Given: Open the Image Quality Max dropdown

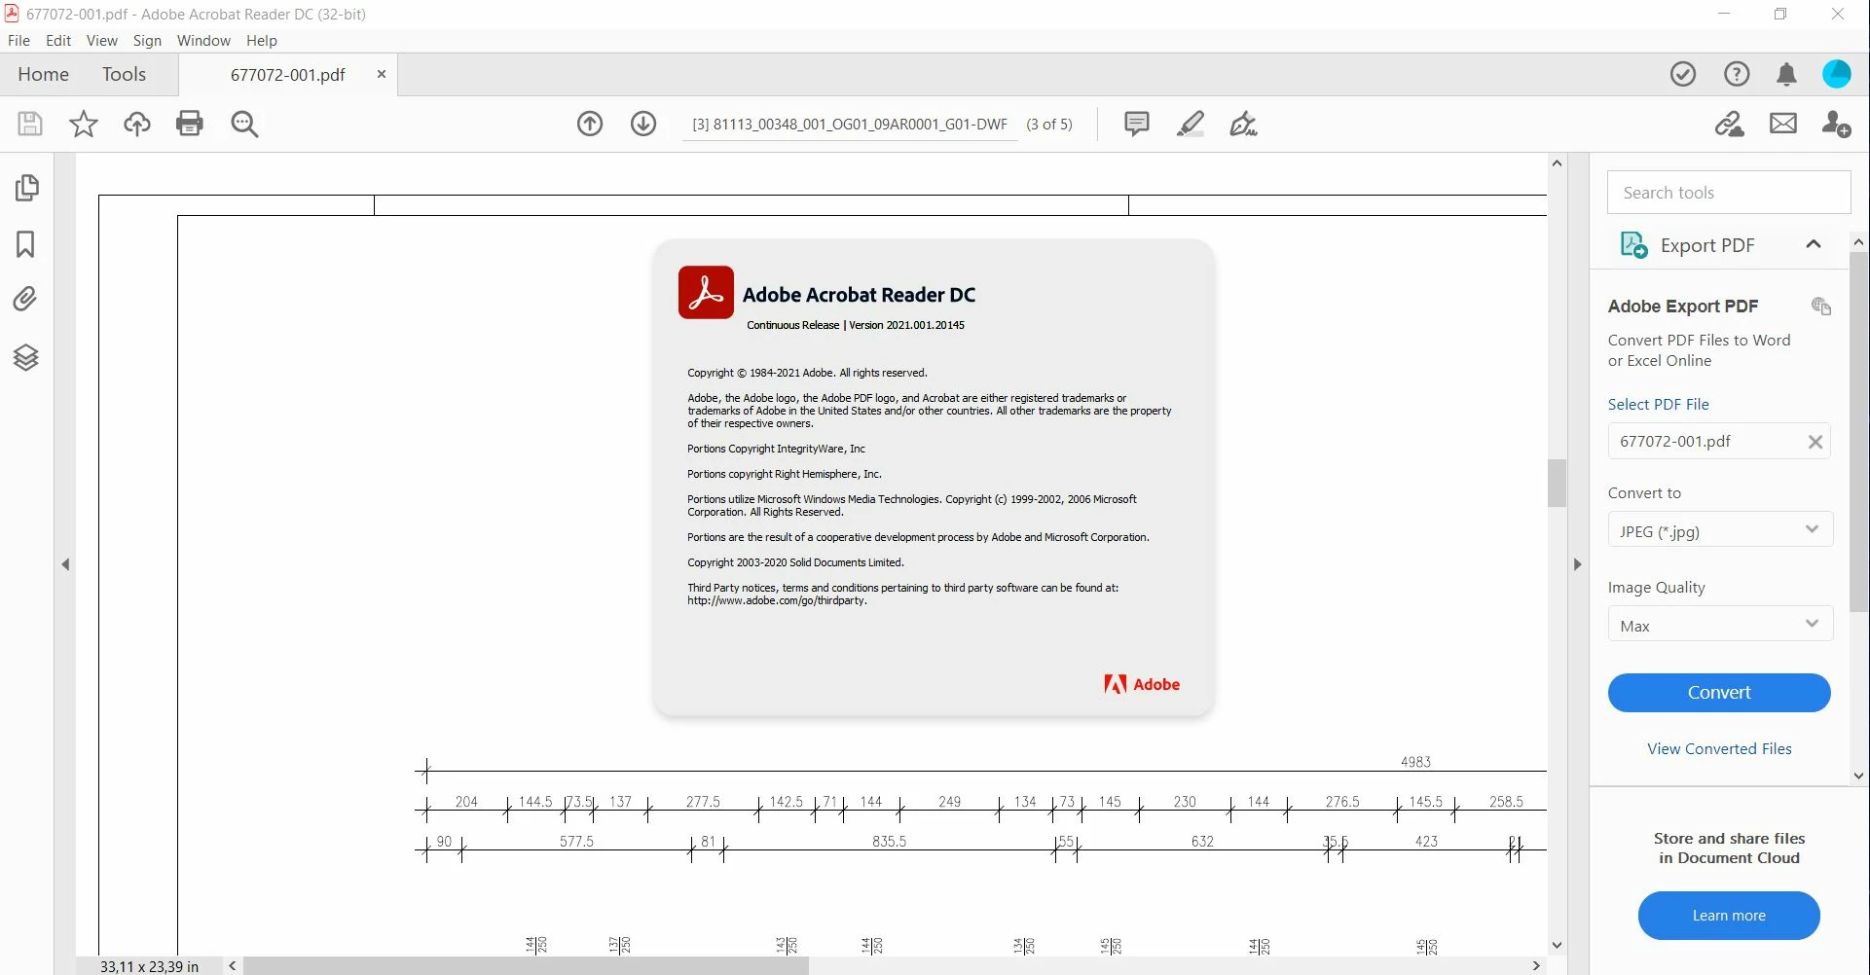Looking at the screenshot, I should click(x=1720, y=626).
